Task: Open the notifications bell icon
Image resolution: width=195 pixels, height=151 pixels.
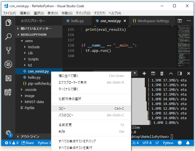Action: click(188, 143)
